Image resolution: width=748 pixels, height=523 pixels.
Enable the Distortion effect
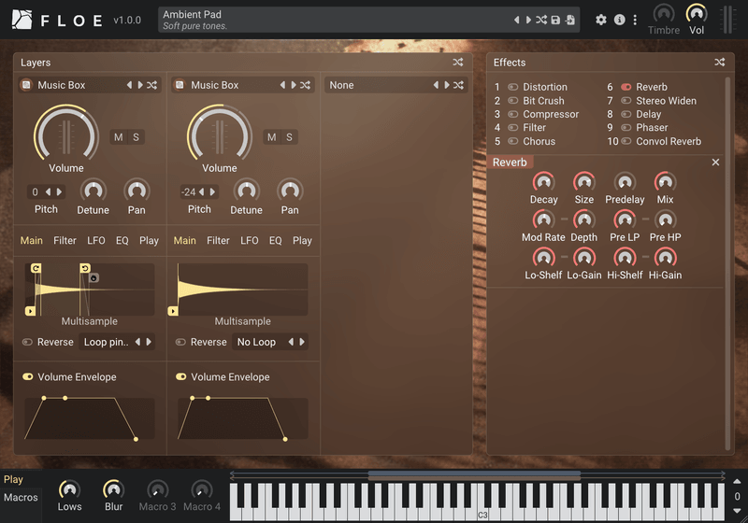512,87
